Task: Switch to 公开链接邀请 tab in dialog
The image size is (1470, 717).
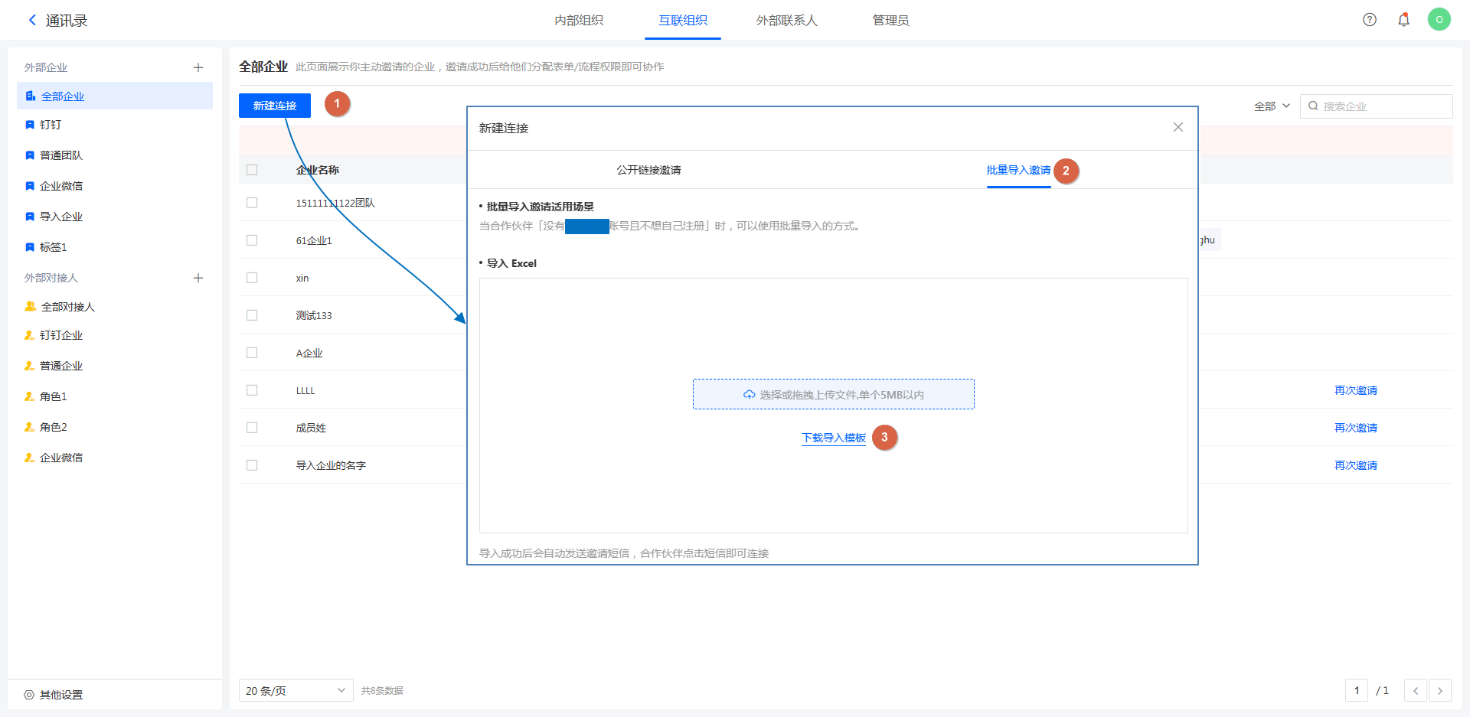Action: pos(648,170)
